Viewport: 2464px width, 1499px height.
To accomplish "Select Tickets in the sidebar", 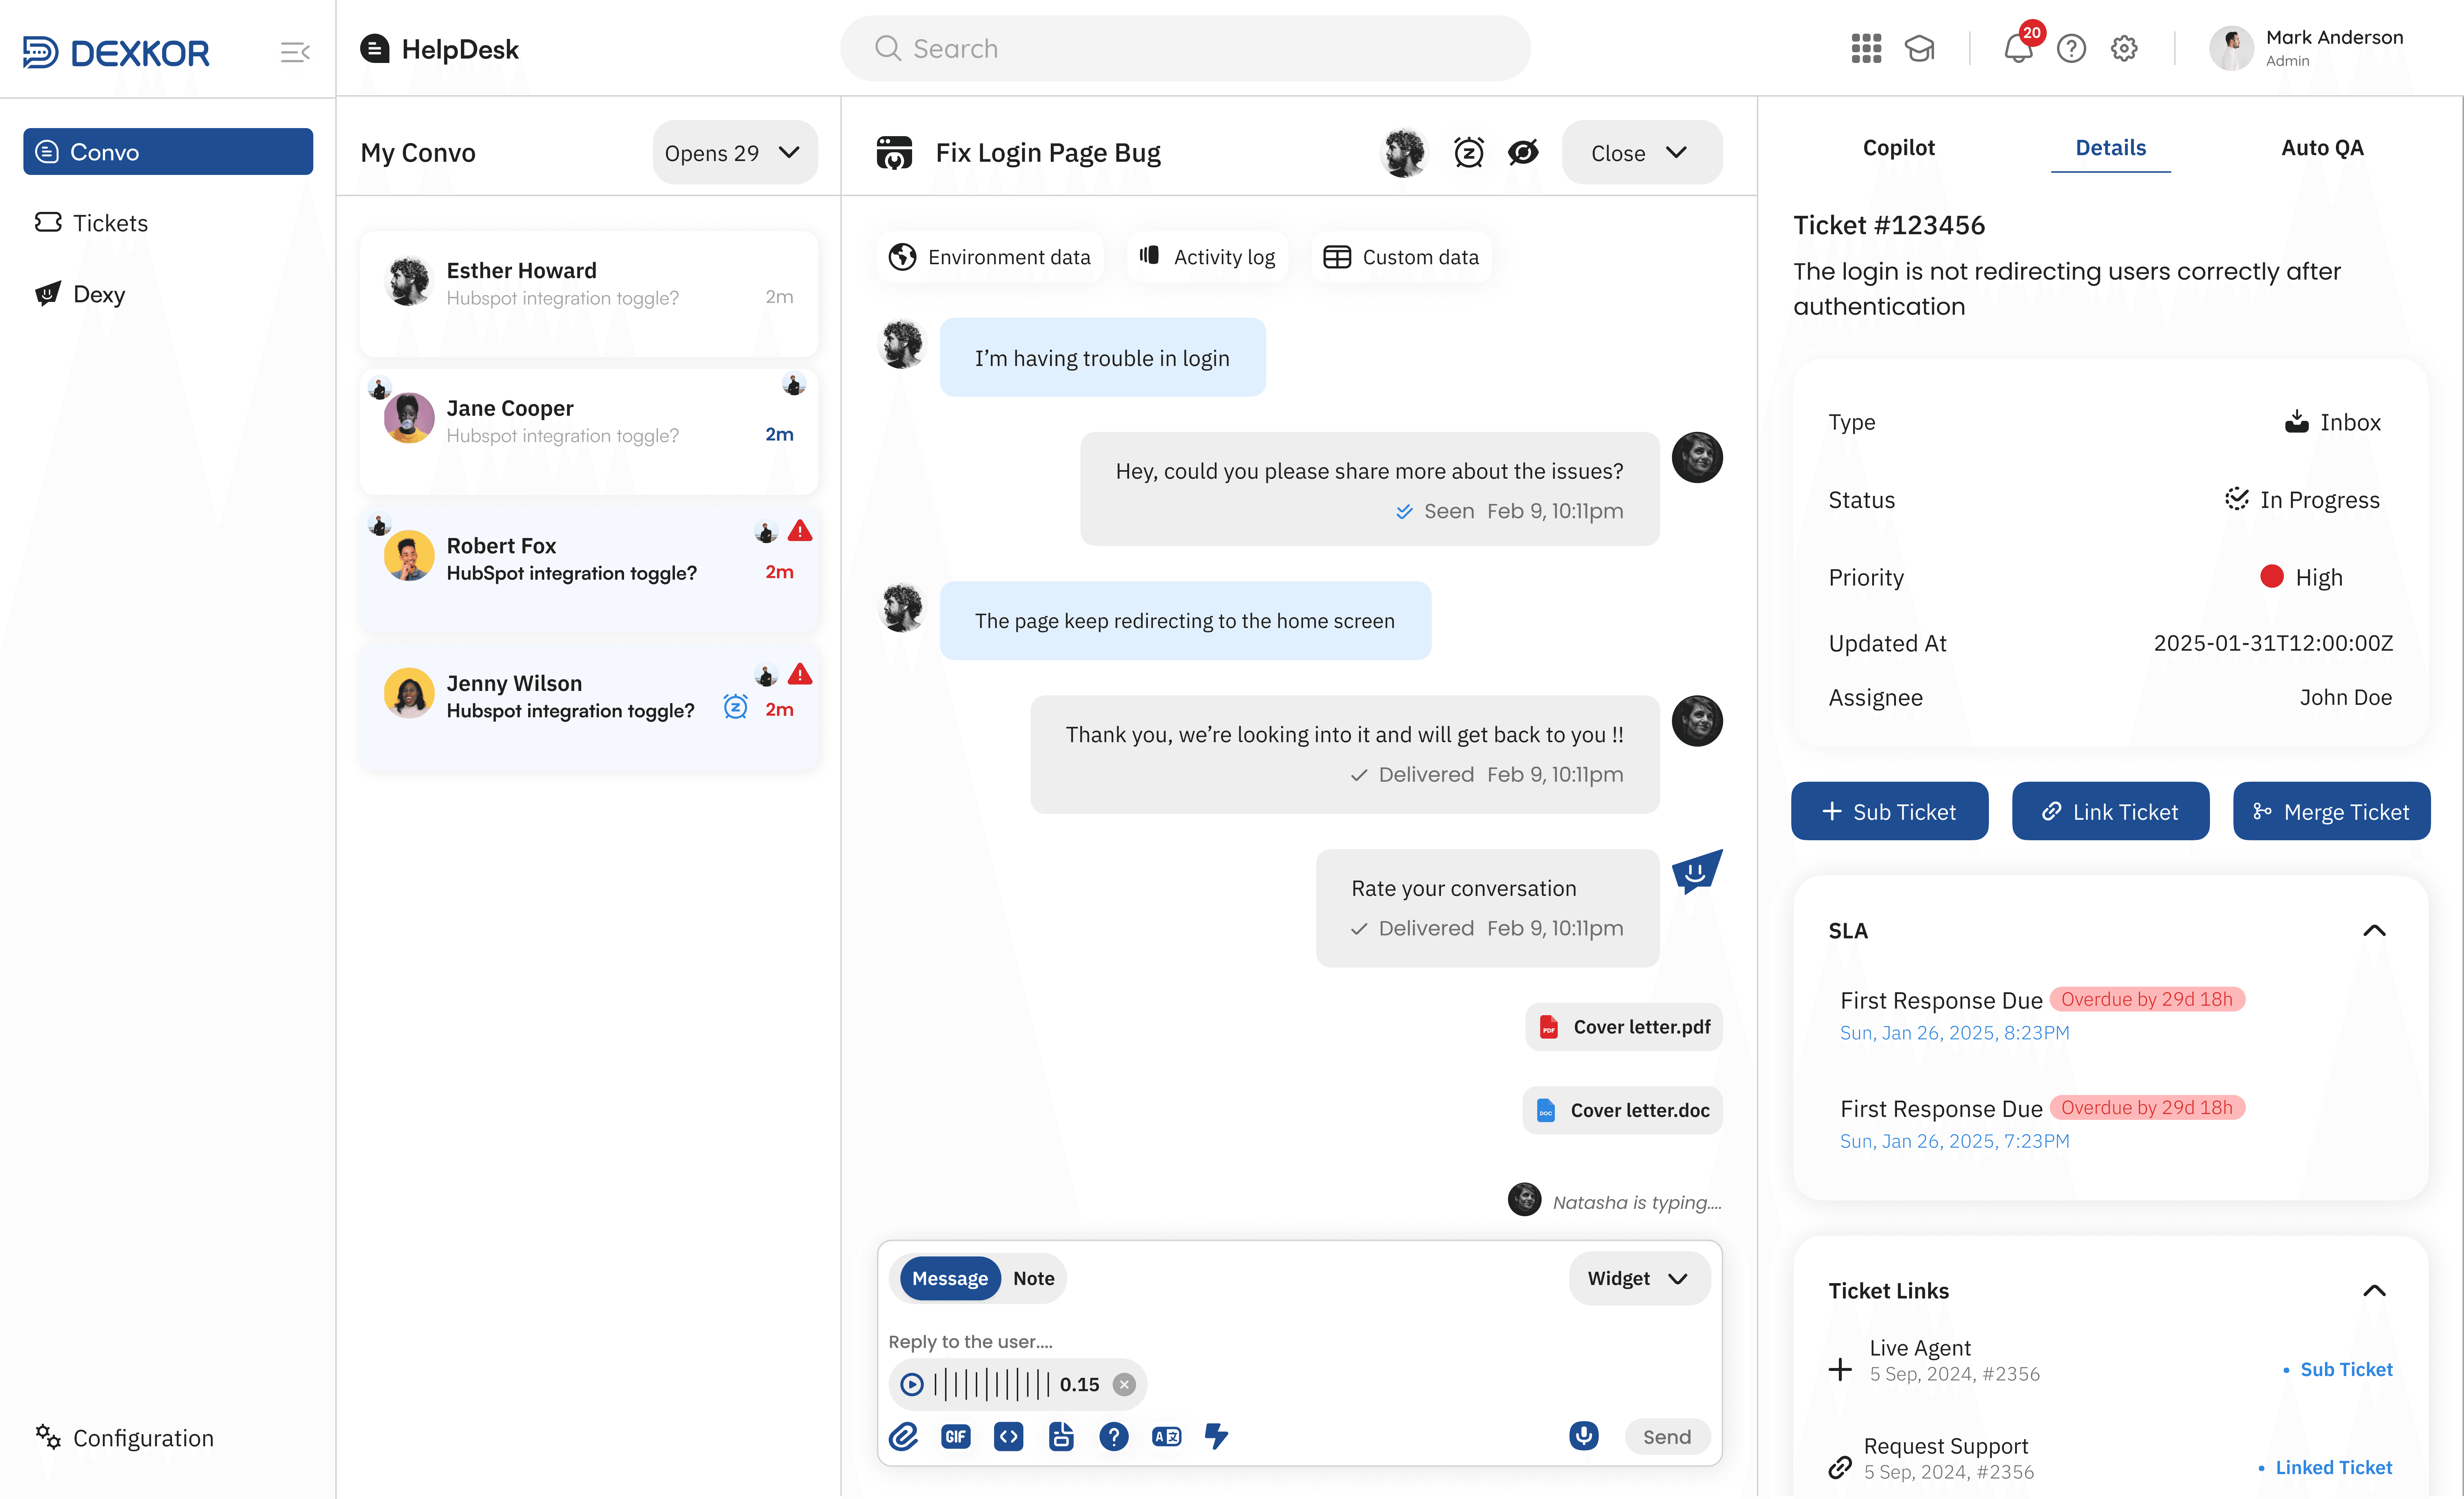I will (x=91, y=223).
